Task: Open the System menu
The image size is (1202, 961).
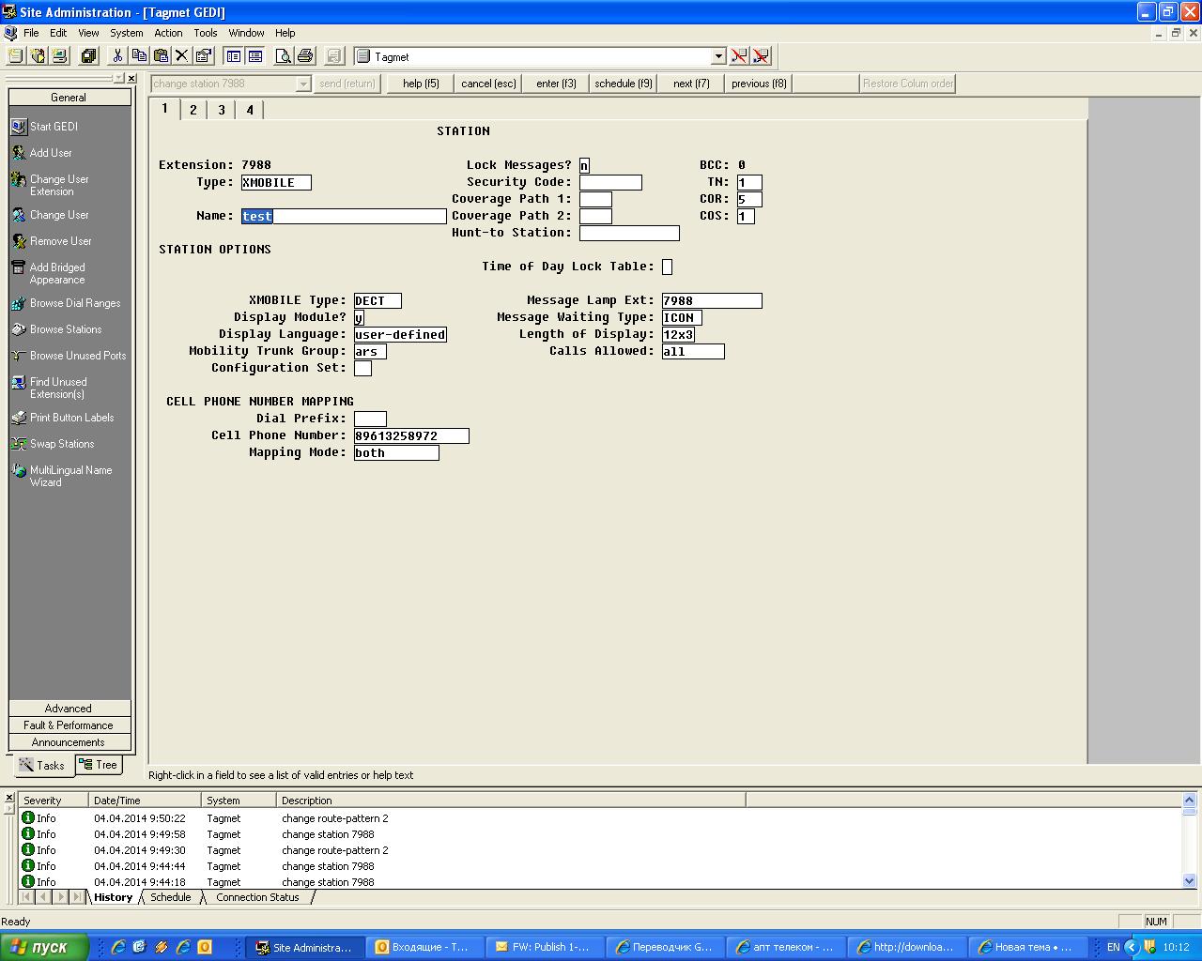Action: [127, 33]
